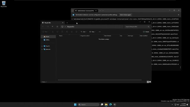
Task: Click Recycle Bin in the address bar
Action: click(71, 27)
